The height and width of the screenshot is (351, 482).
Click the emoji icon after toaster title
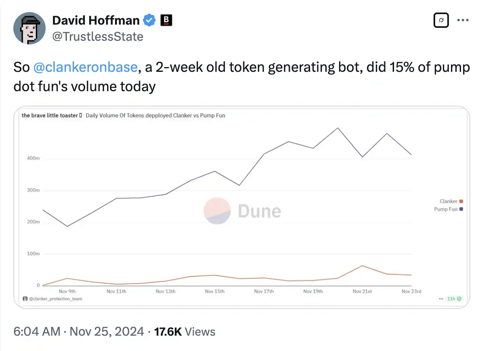click(81, 115)
